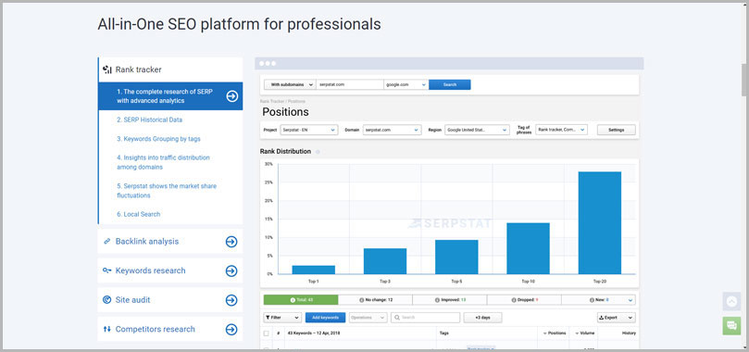Click arrow icon in Competitors research row
The height and width of the screenshot is (352, 749).
pos(231,329)
